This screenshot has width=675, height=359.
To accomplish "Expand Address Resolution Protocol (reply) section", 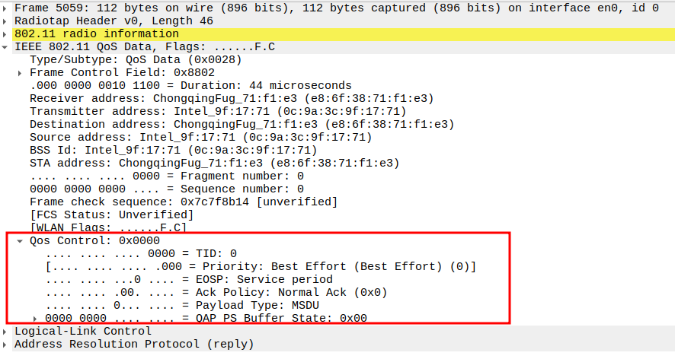I will pyautogui.click(x=7, y=345).
